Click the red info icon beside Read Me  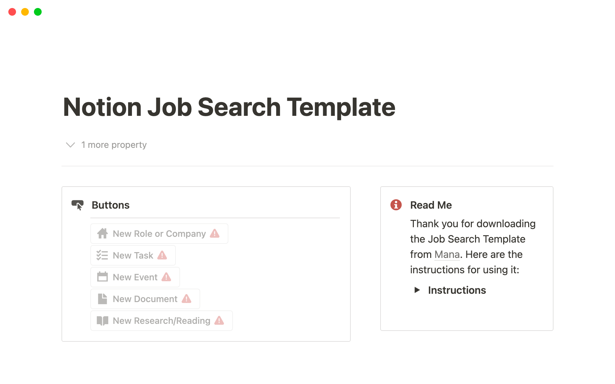[x=396, y=205]
